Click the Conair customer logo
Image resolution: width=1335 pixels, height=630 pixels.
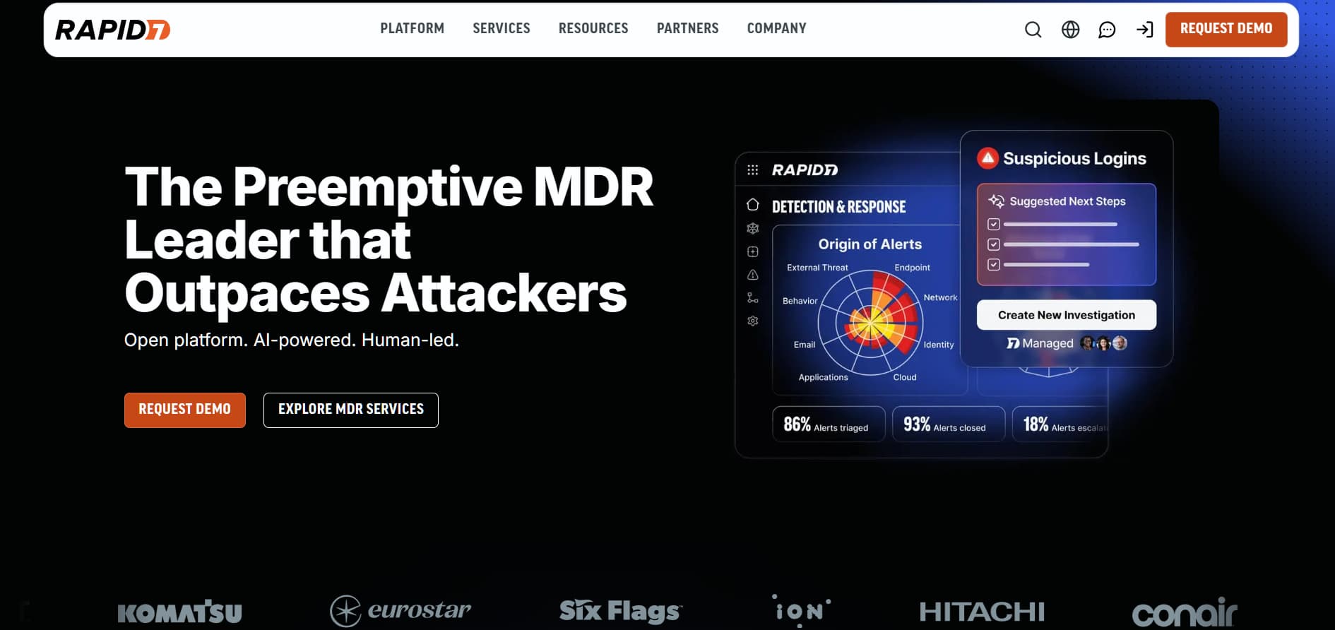point(1185,612)
